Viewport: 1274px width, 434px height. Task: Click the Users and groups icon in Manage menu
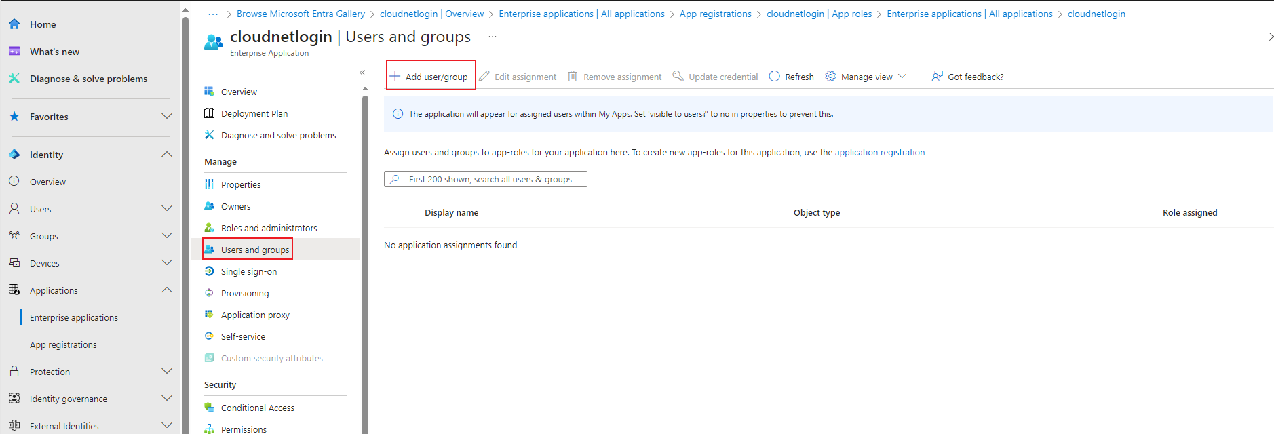[x=210, y=250]
